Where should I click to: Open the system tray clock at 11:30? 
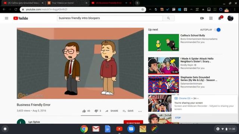pyautogui.click(x=232, y=129)
